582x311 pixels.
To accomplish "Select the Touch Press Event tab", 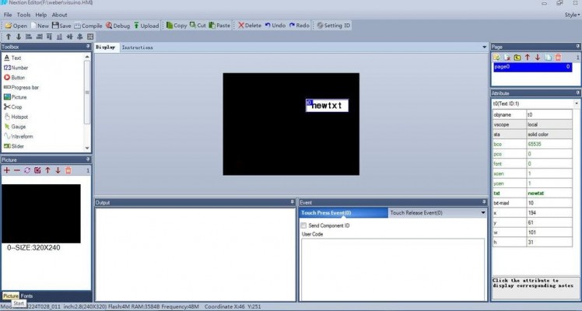I will tap(343, 213).
